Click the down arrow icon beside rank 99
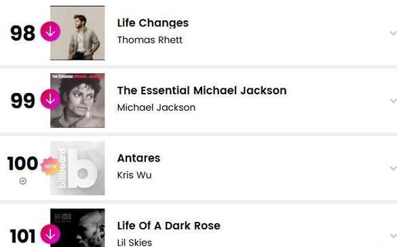The height and width of the screenshot is (247, 397). (50, 99)
